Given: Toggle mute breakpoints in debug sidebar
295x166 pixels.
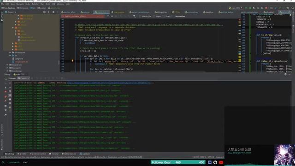Looking at the screenshot, I should point(6,101).
